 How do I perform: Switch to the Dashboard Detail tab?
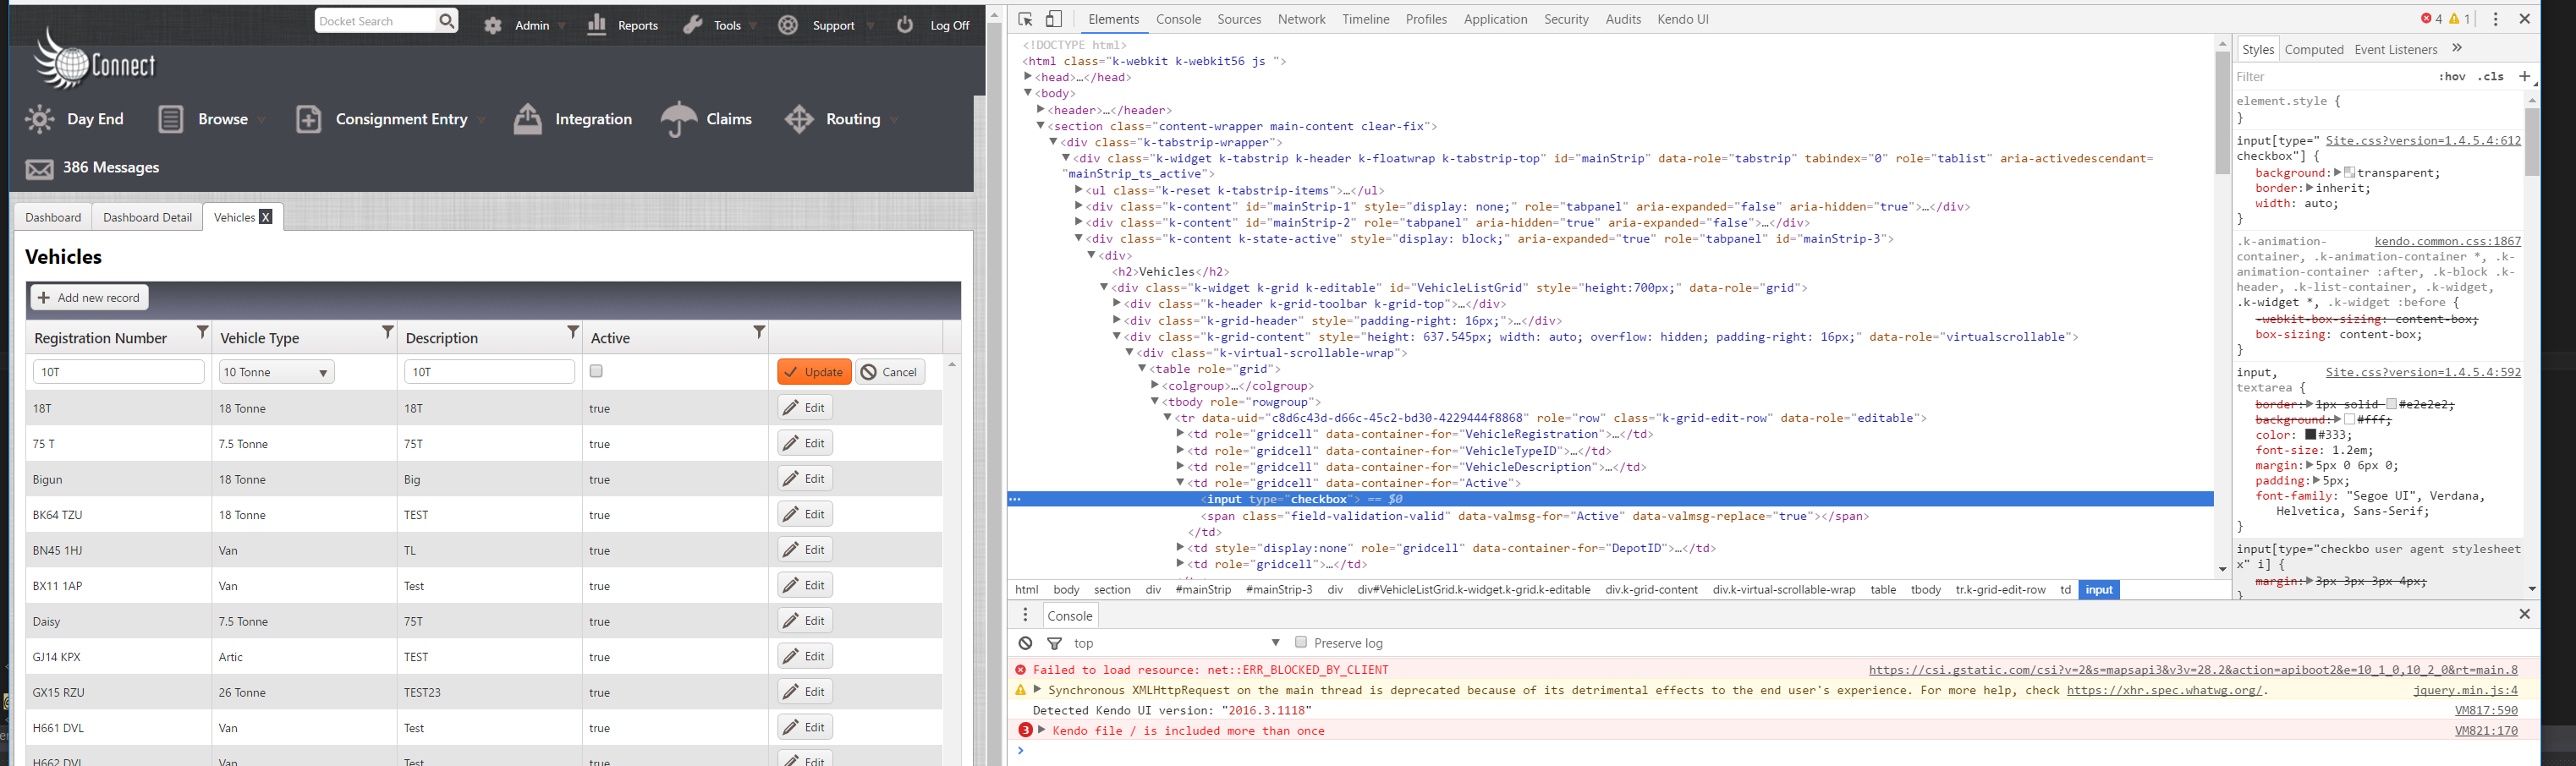tap(147, 217)
